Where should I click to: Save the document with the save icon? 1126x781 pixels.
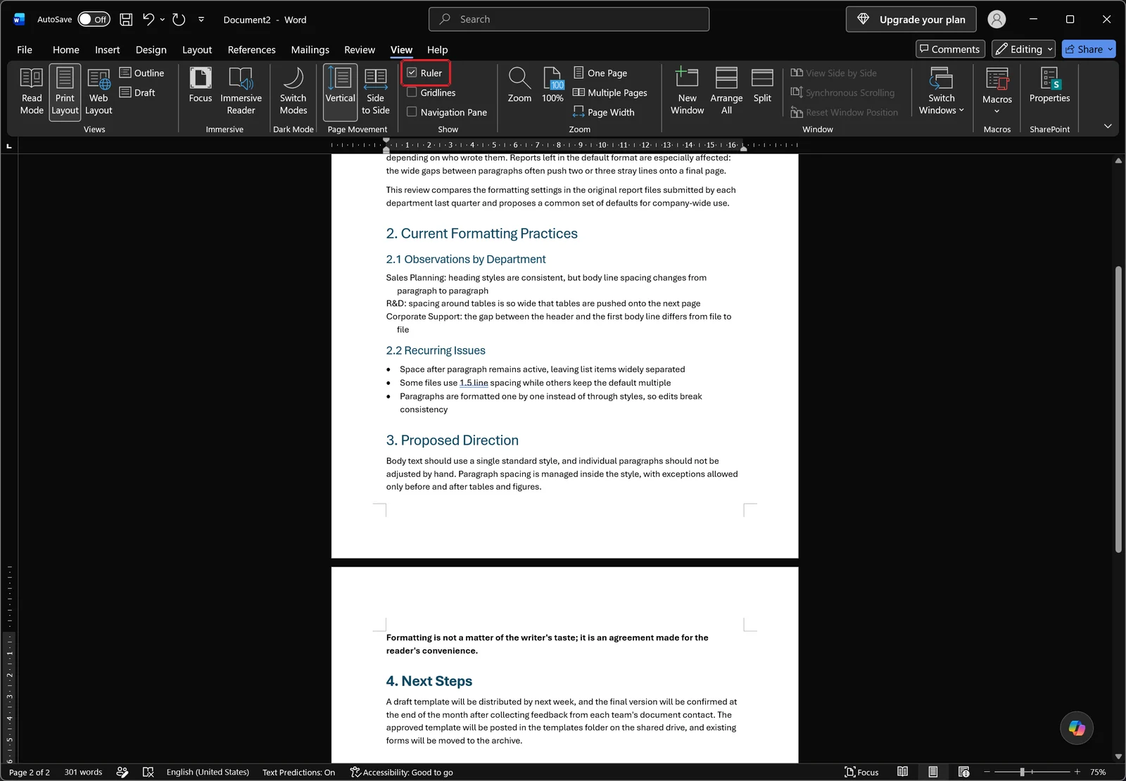point(126,20)
